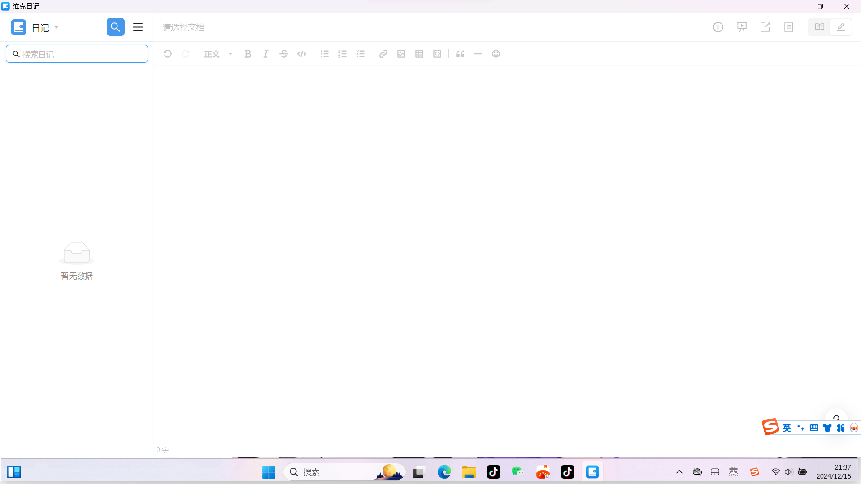Switch to reading mode
Image resolution: width=861 pixels, height=484 pixels.
(x=819, y=27)
